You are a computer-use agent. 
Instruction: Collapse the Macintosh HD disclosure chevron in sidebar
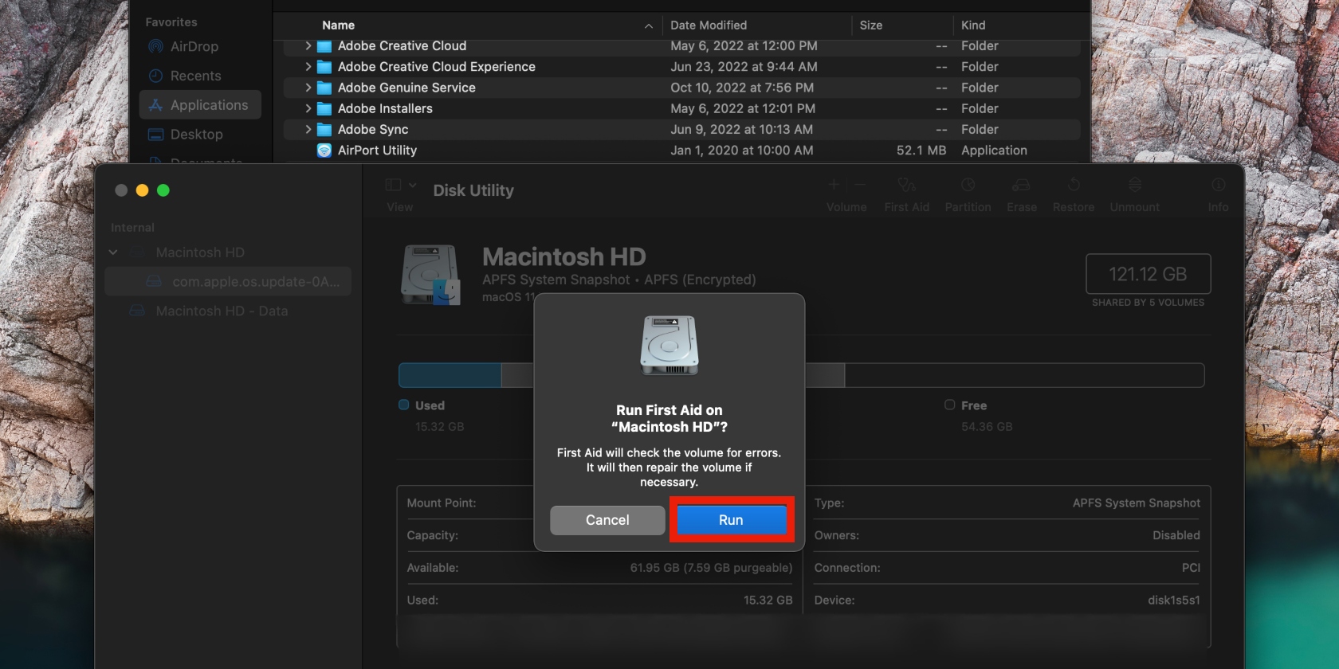pos(113,252)
